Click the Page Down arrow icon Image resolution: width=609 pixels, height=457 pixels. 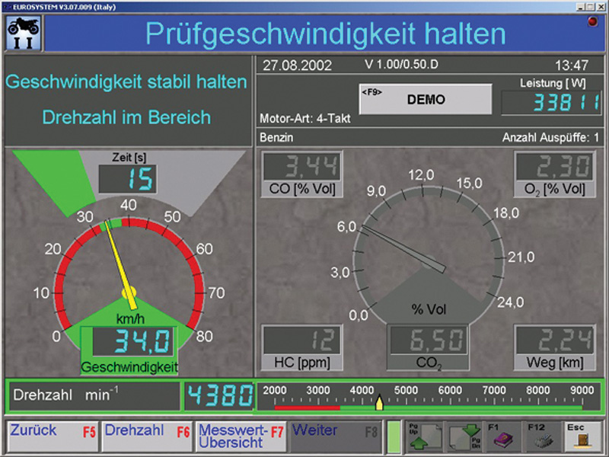tap(464, 437)
